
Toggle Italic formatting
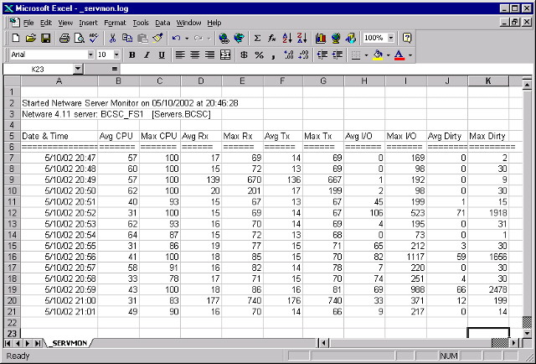146,55
